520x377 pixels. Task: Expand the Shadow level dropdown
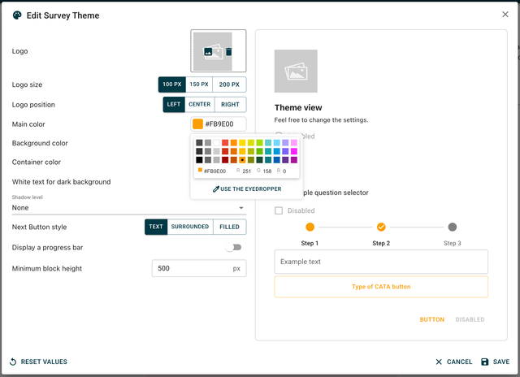pyautogui.click(x=241, y=208)
